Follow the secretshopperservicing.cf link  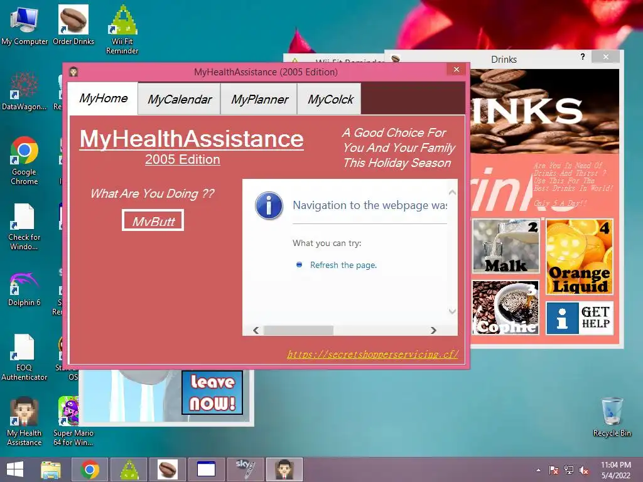coord(372,354)
